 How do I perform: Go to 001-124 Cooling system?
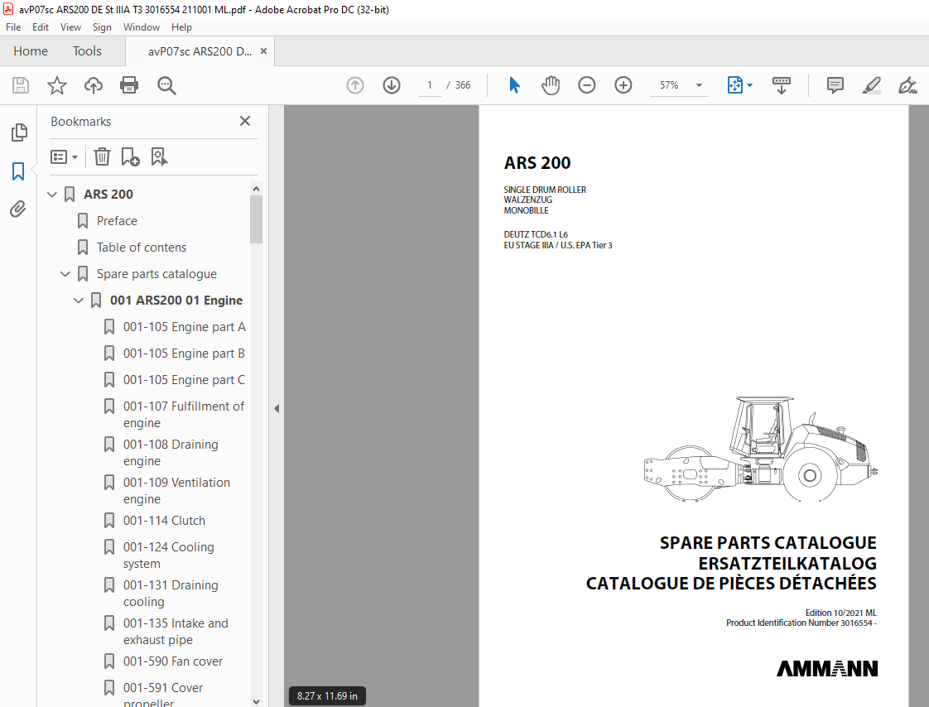(168, 555)
